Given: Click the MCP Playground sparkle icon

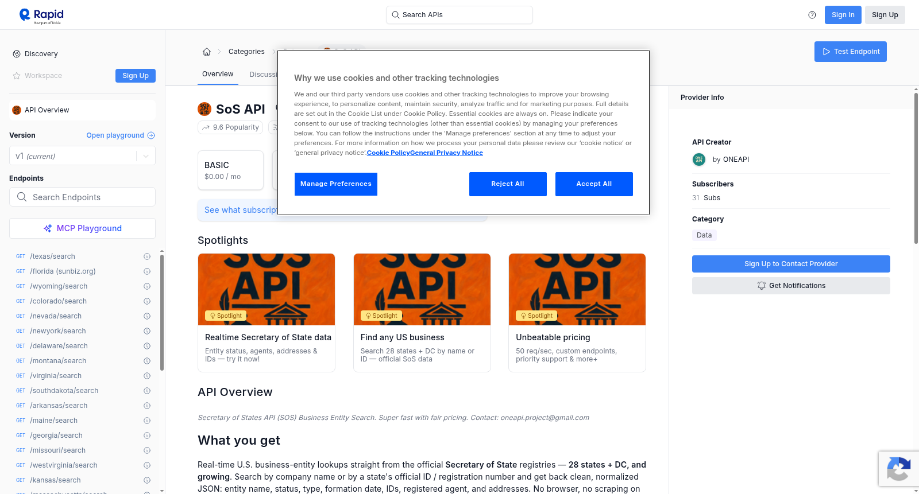Looking at the screenshot, I should pyautogui.click(x=48, y=228).
